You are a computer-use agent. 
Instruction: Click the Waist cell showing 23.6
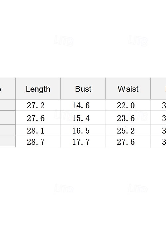coord(128,118)
